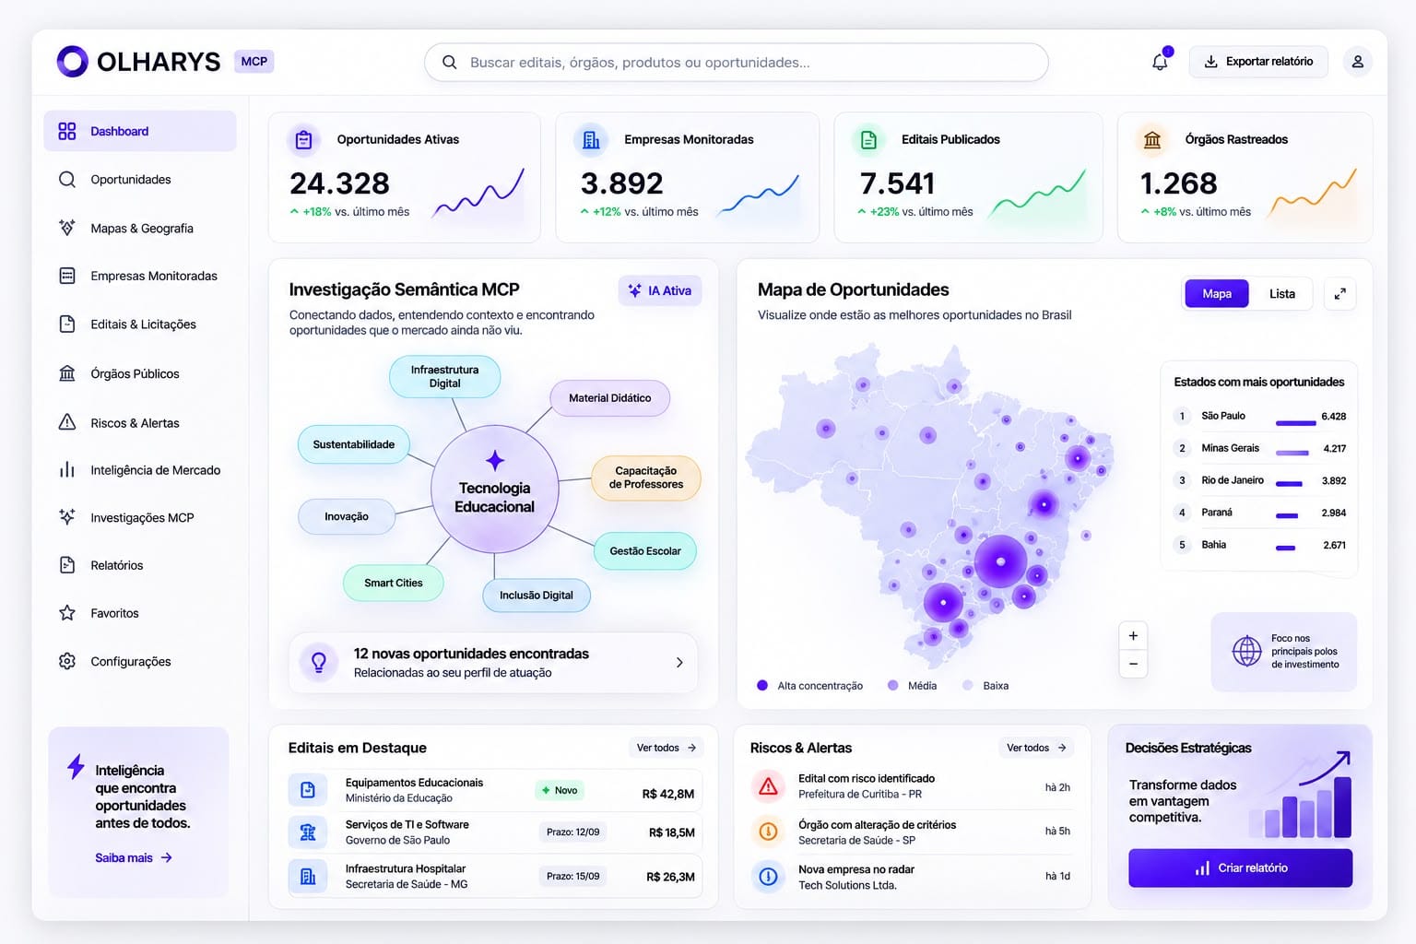Open Investigações MCP menu item
This screenshot has height=944, width=1416.
point(140,517)
